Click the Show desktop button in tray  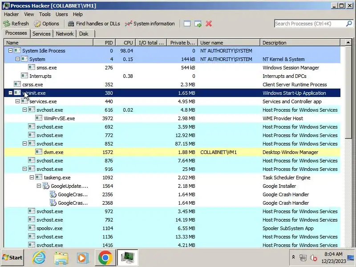351,258
